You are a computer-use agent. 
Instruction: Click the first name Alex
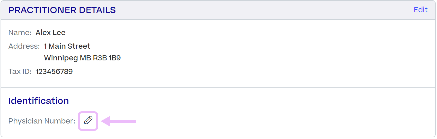point(43,33)
